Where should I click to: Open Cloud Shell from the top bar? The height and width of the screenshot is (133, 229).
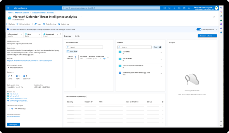pos(165,8)
